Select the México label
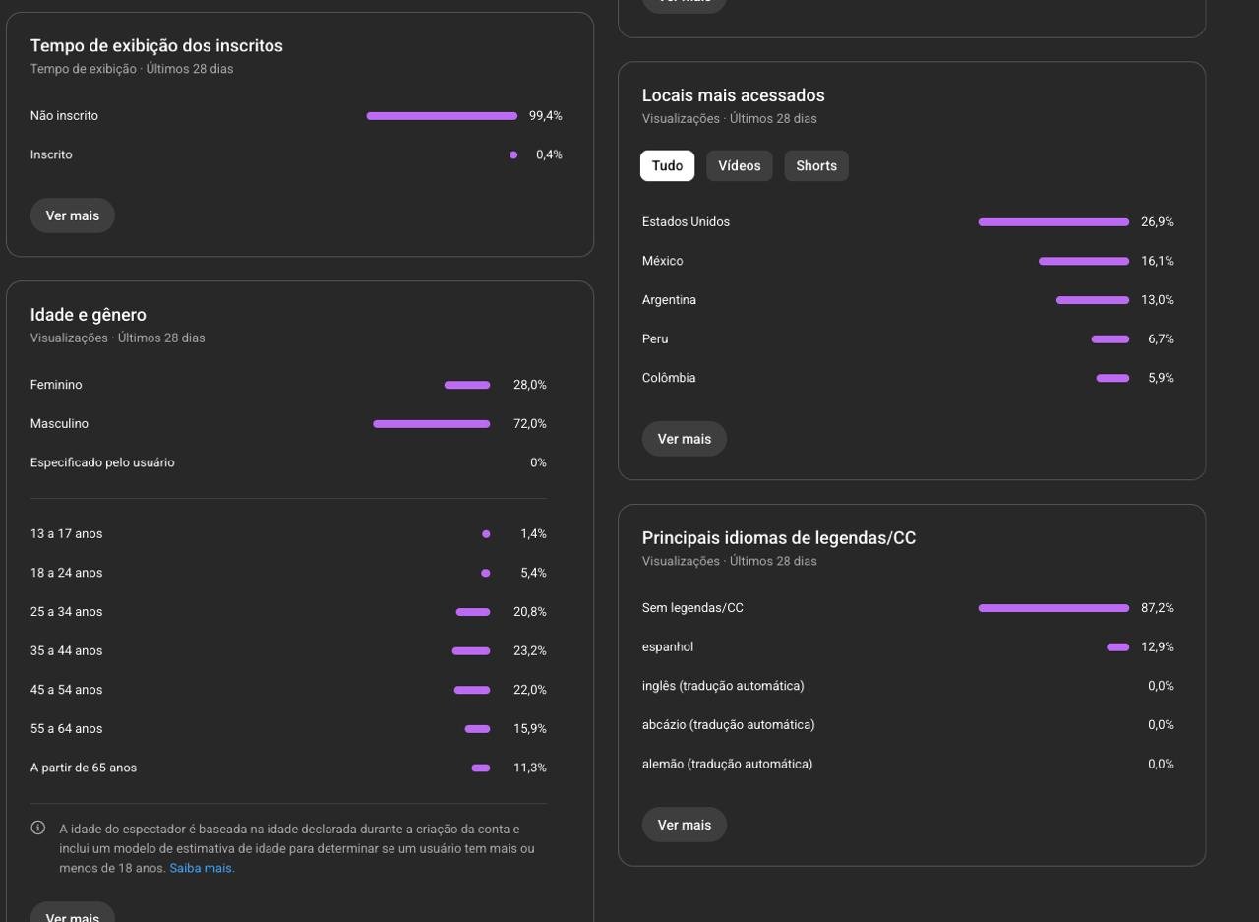Screen dimensions: 1259x922 click(x=662, y=261)
